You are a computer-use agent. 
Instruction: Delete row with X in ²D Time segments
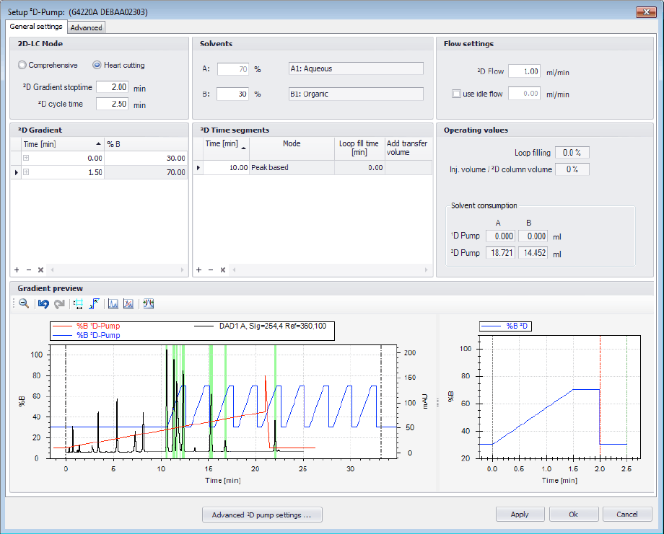tap(223, 270)
